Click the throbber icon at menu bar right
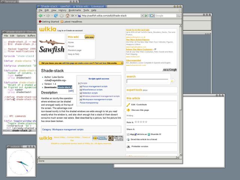The height and width of the screenshot is (180, 240). coord(180,10)
